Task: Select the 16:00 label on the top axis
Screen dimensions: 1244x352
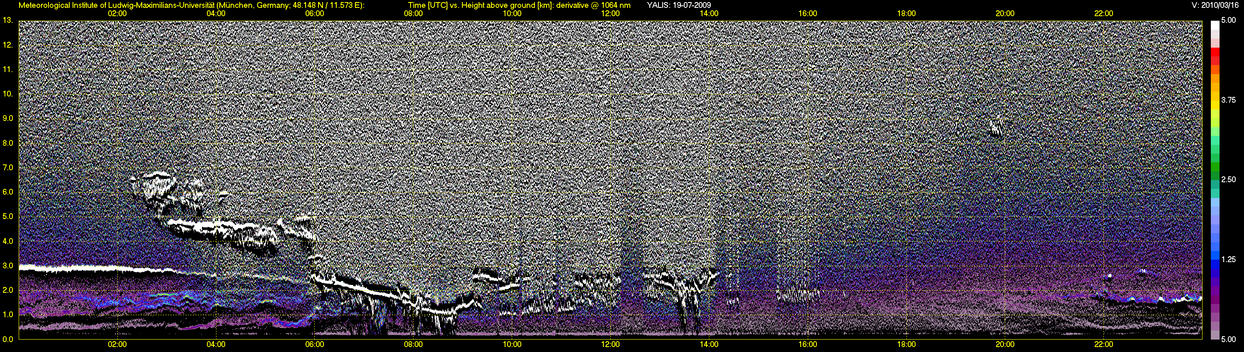Action: 807,14
